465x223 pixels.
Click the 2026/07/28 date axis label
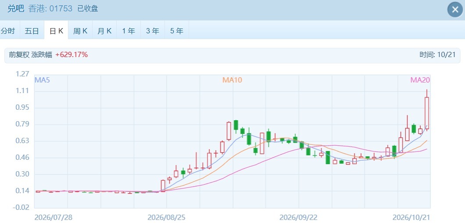point(54,217)
